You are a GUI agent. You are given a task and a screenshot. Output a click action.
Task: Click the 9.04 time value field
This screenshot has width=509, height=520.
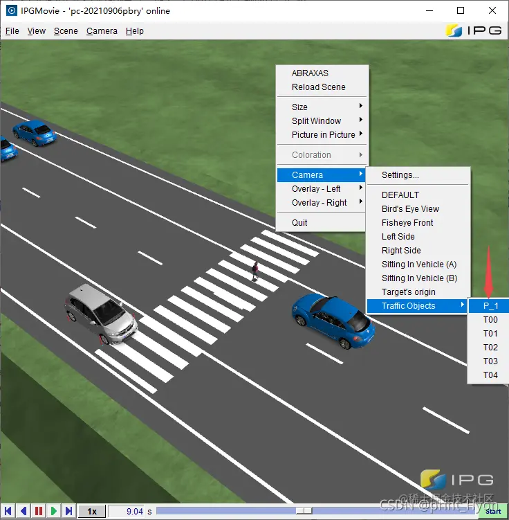click(x=127, y=511)
